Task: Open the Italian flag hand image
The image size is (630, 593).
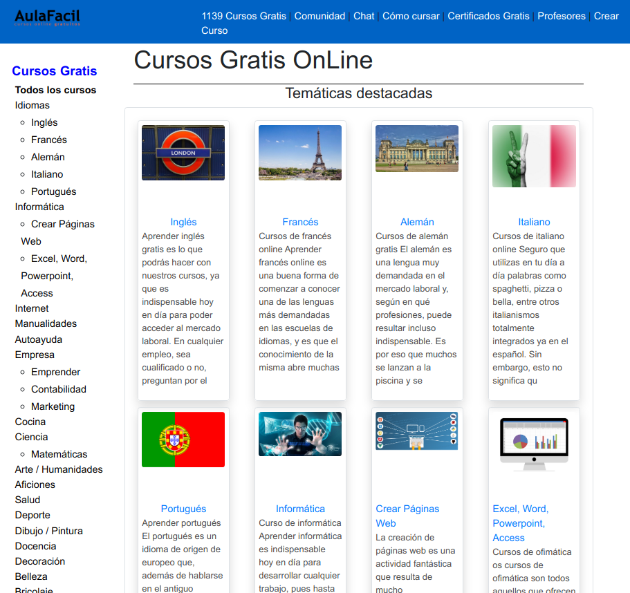Action: coord(534,156)
